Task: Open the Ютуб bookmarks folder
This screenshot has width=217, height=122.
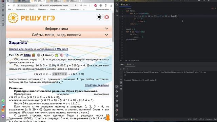Action: 33,9
